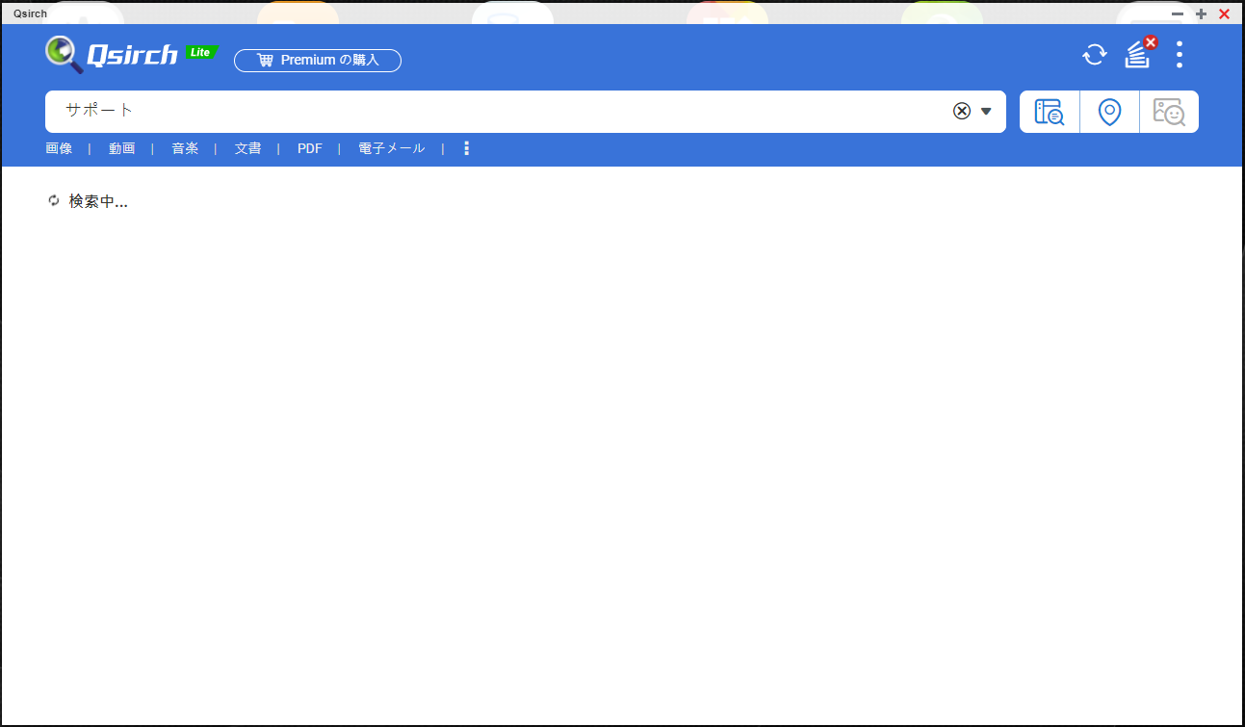Viewport: 1245px width, 727px height.
Task: Open the file content search icon
Action: (1050, 112)
